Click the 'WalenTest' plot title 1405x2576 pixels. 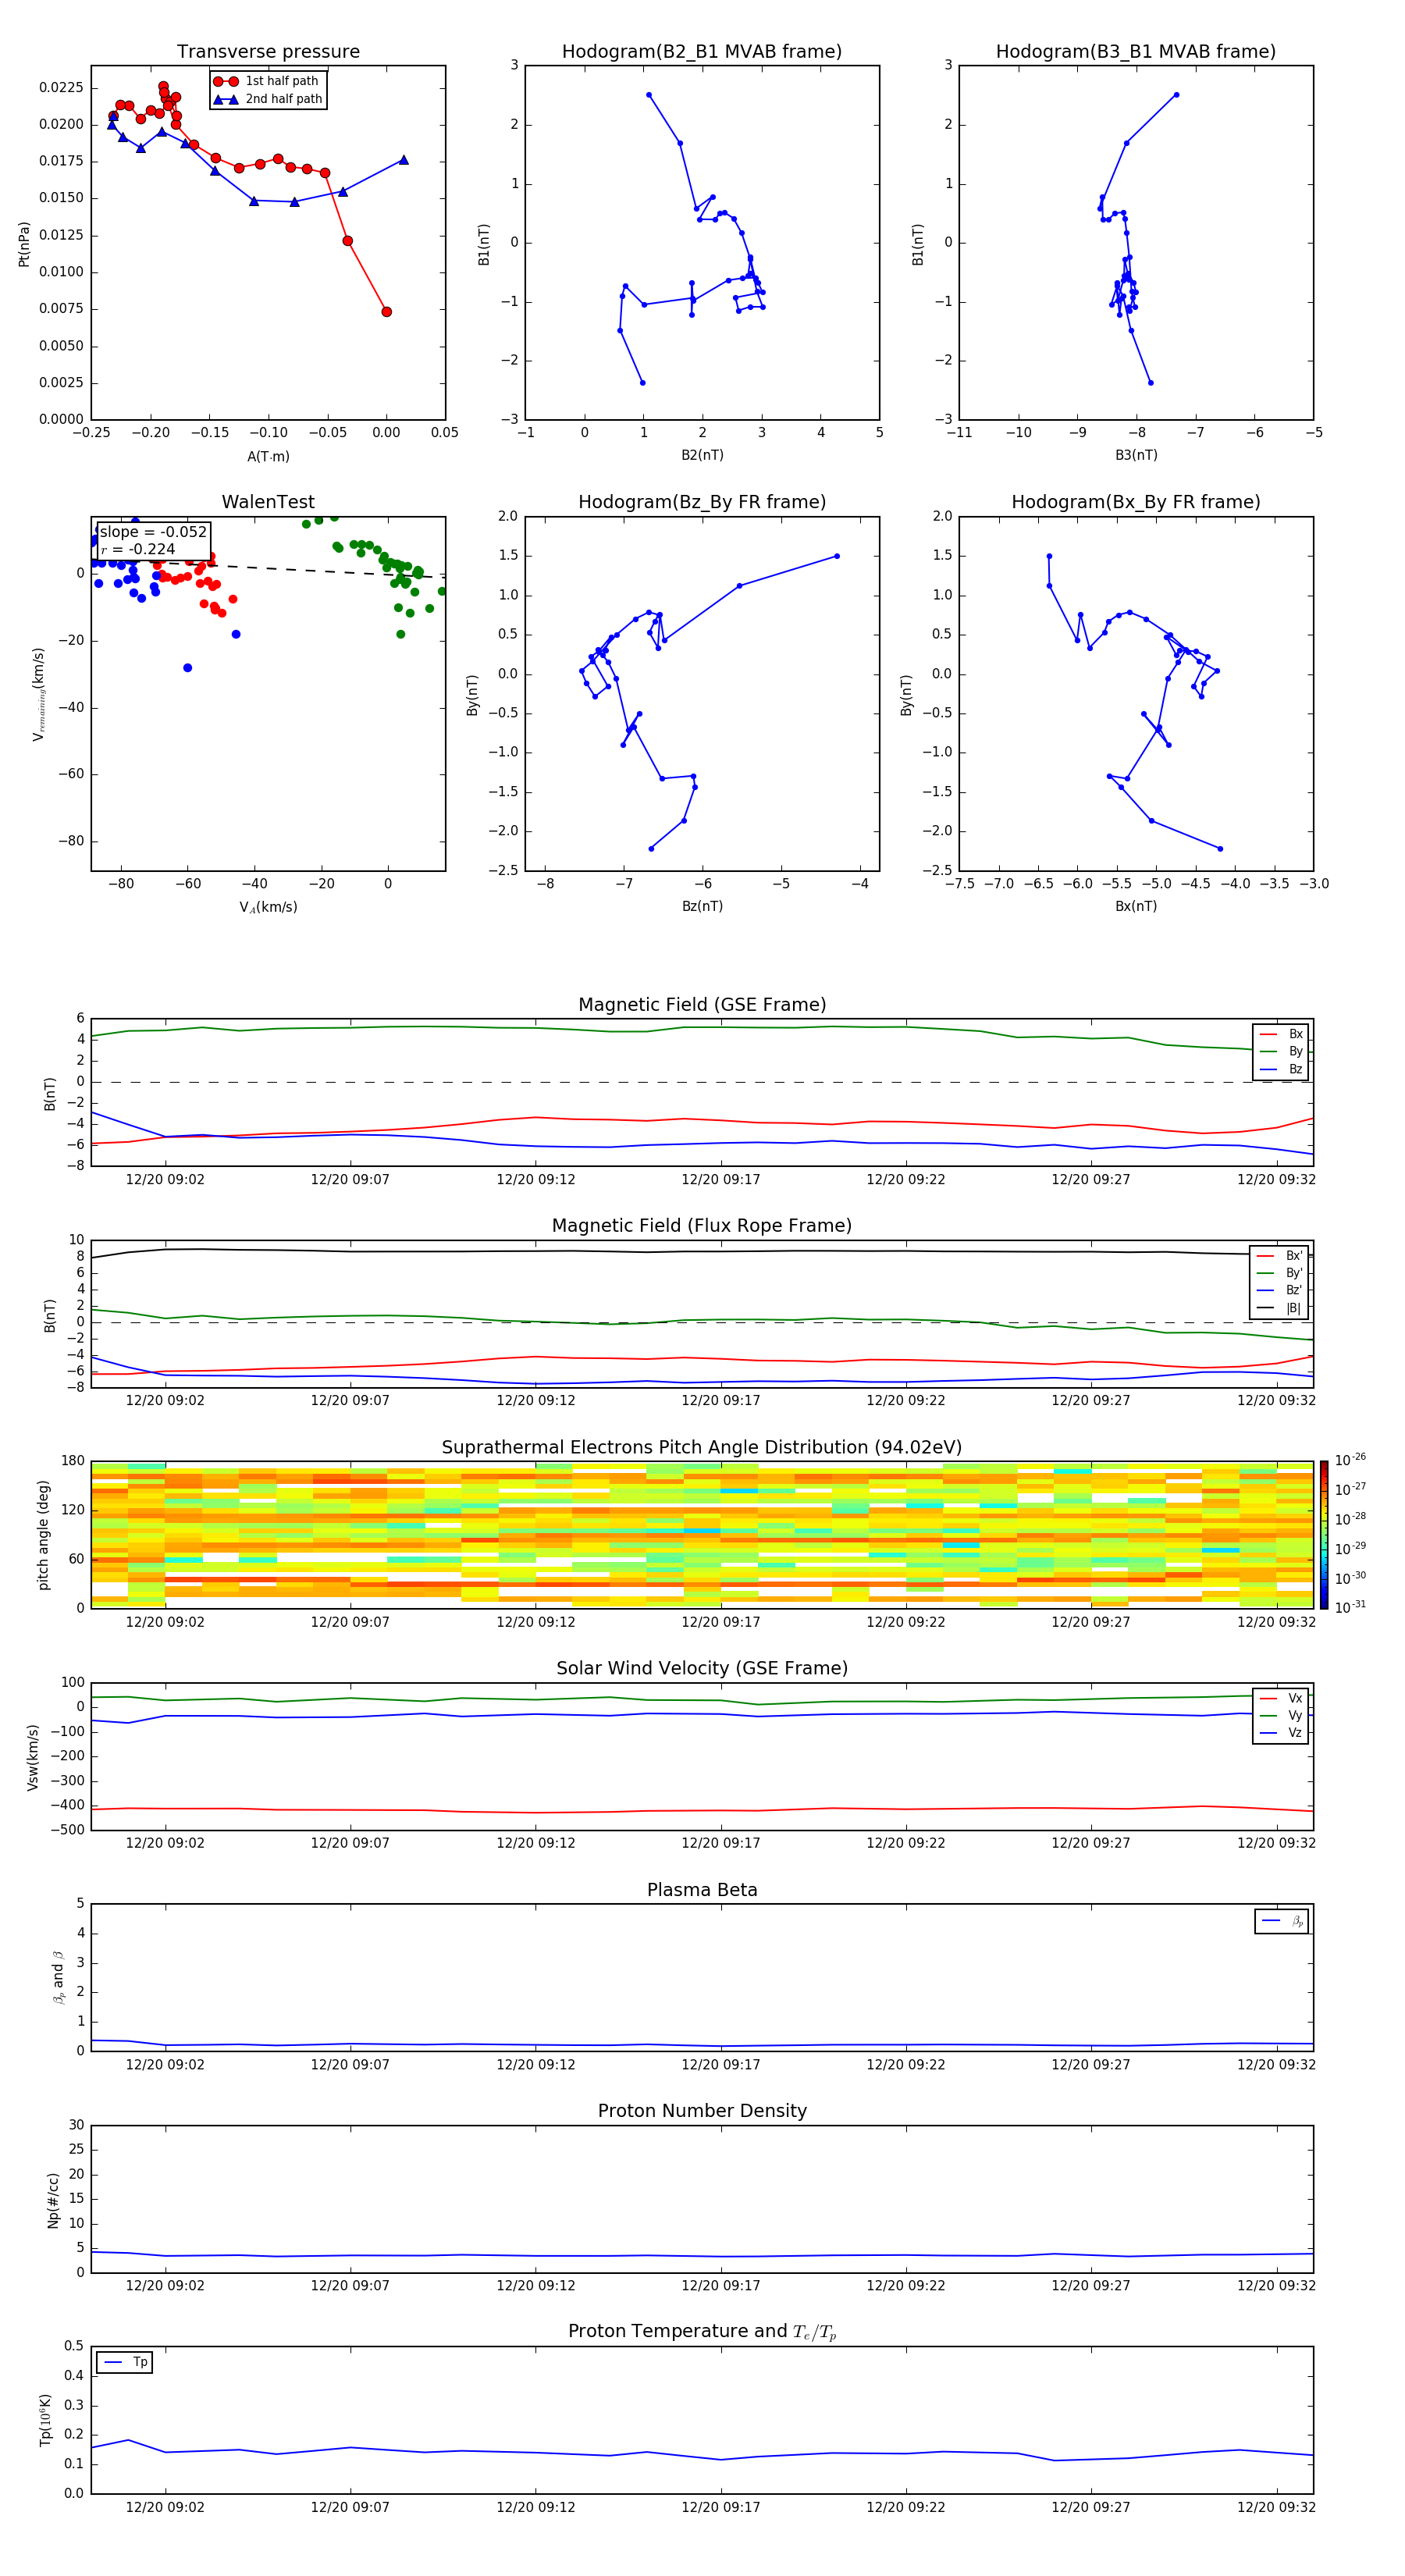(268, 502)
